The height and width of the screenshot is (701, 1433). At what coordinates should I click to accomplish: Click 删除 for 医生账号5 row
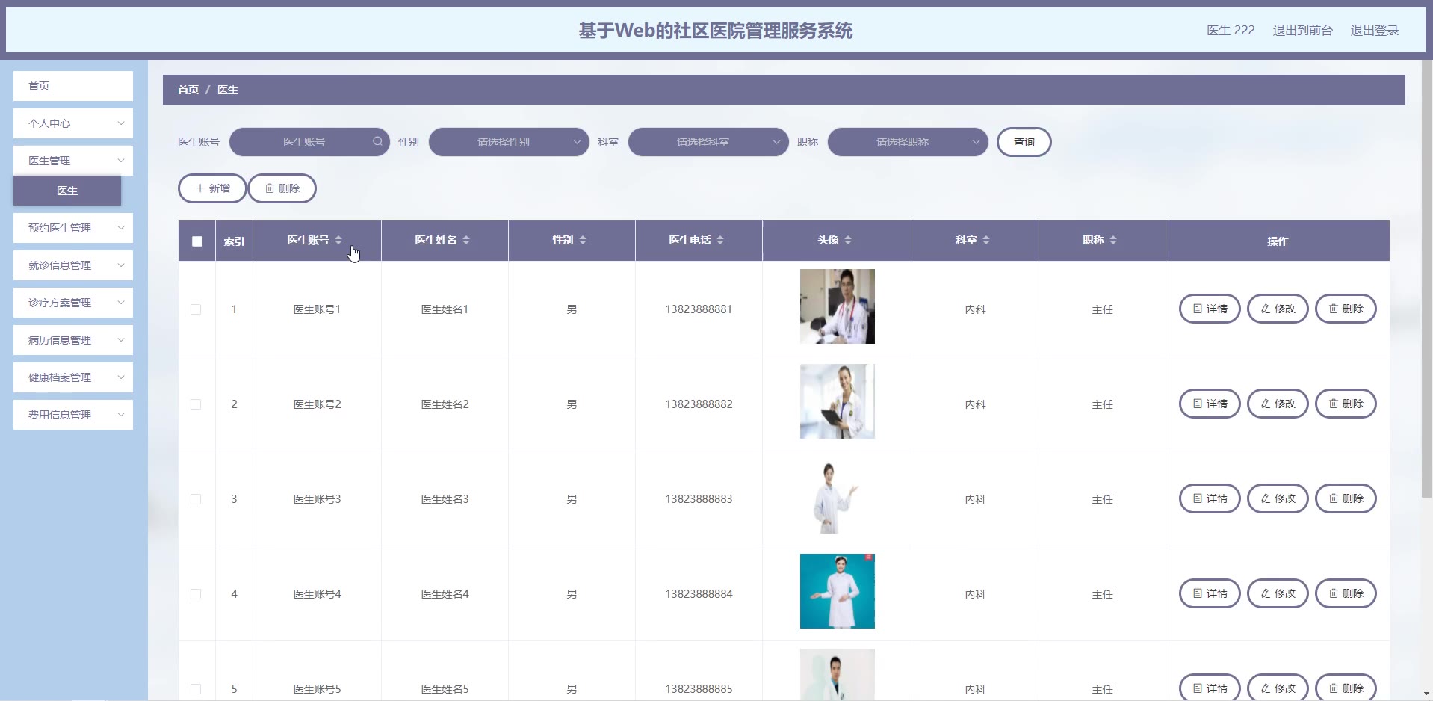1346,688
